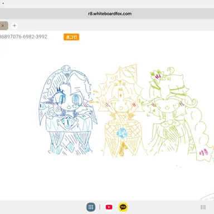Image resolution: width=214 pixels, height=214 pixels.
Task: Close the current browser tab
Action: coord(3,26)
